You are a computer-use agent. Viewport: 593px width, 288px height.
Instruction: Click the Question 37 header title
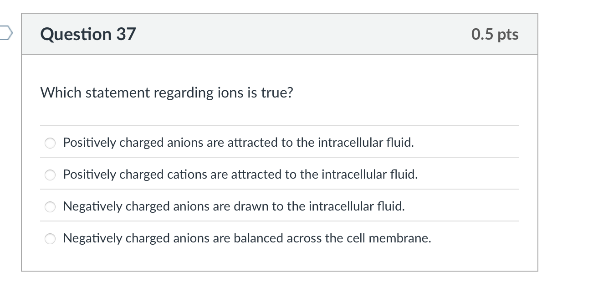click(88, 34)
